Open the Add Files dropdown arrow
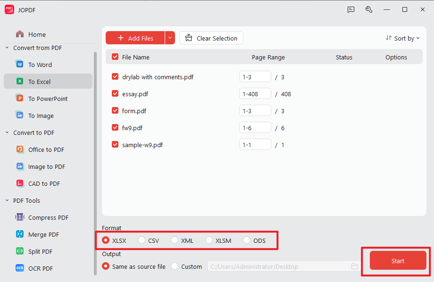The image size is (434, 282). 170,38
